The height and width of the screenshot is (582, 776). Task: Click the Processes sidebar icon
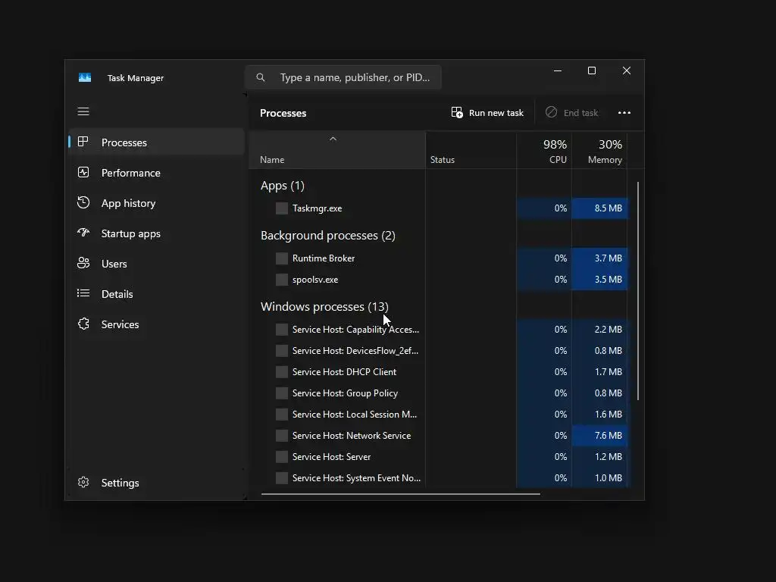tap(83, 142)
